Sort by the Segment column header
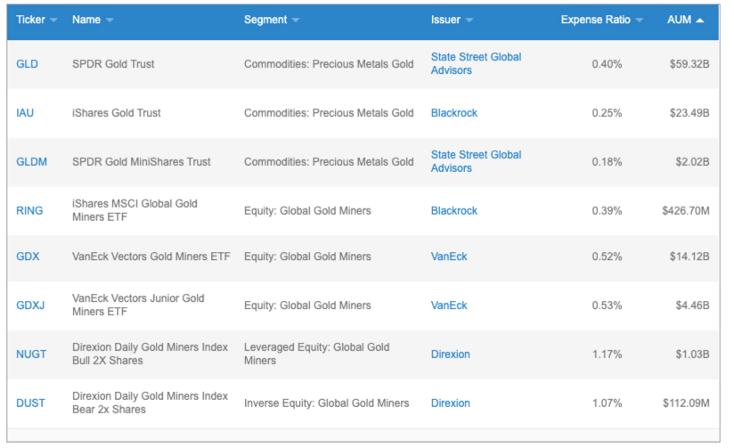Image resolution: width=734 pixels, height=448 pixels. (271, 20)
